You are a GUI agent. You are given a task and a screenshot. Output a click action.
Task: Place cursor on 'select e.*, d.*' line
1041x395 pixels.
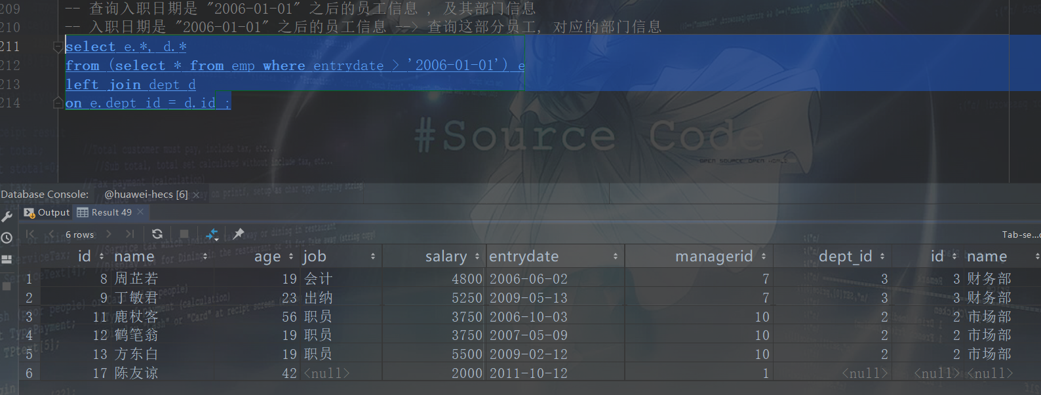point(126,47)
